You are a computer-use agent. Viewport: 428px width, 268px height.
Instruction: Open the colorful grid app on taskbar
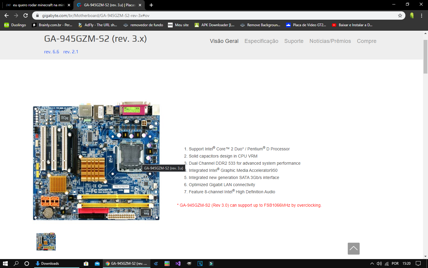point(167,264)
